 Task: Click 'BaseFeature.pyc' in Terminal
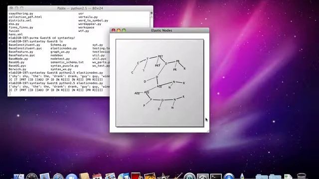22,55
